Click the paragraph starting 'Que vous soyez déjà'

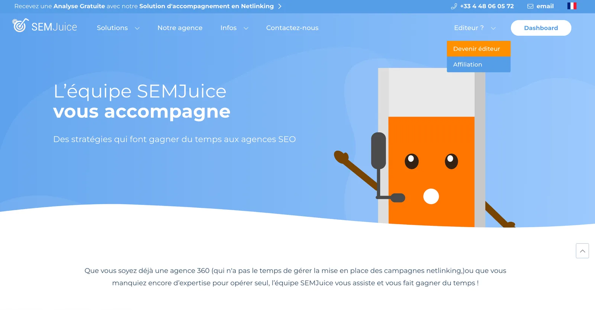pyautogui.click(x=295, y=277)
